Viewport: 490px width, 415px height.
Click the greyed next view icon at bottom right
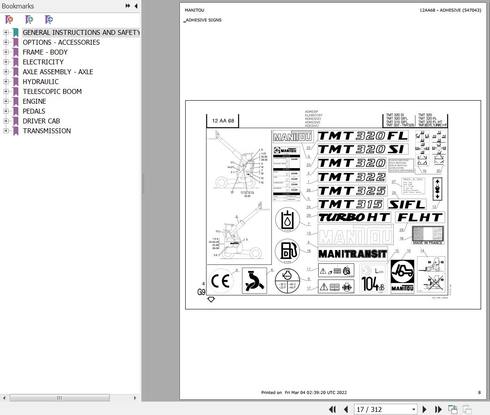point(467,409)
